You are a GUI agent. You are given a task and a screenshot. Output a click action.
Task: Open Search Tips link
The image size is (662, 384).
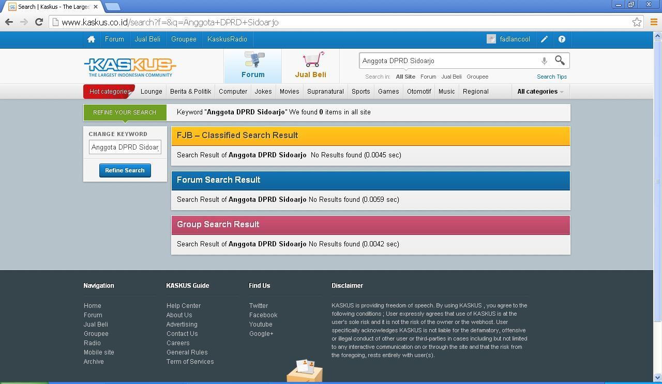coord(552,77)
